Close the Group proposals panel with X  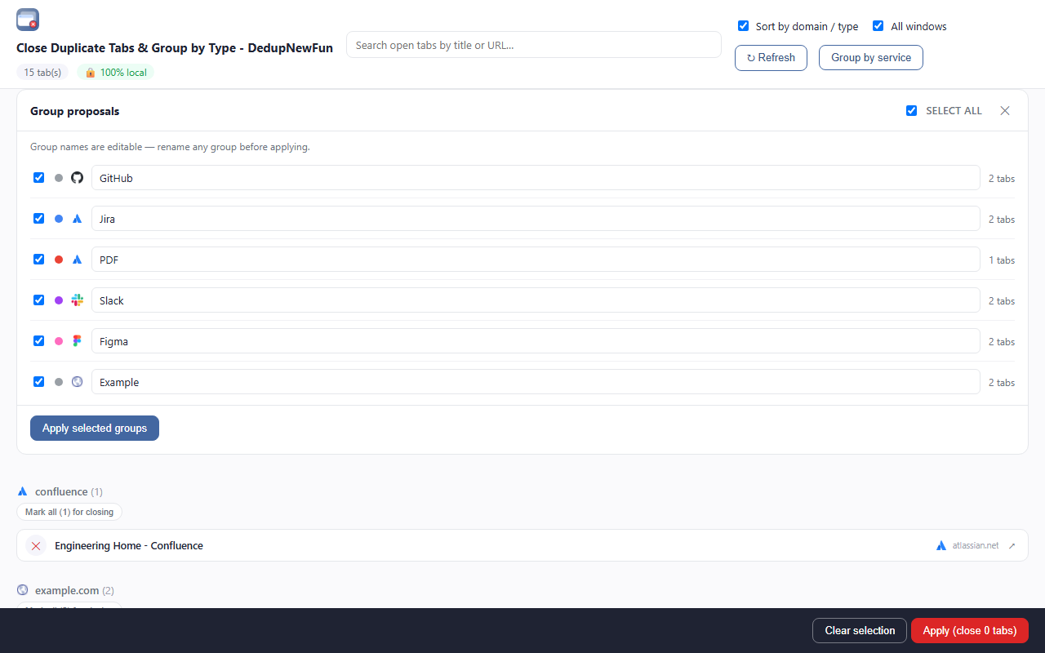1005,111
